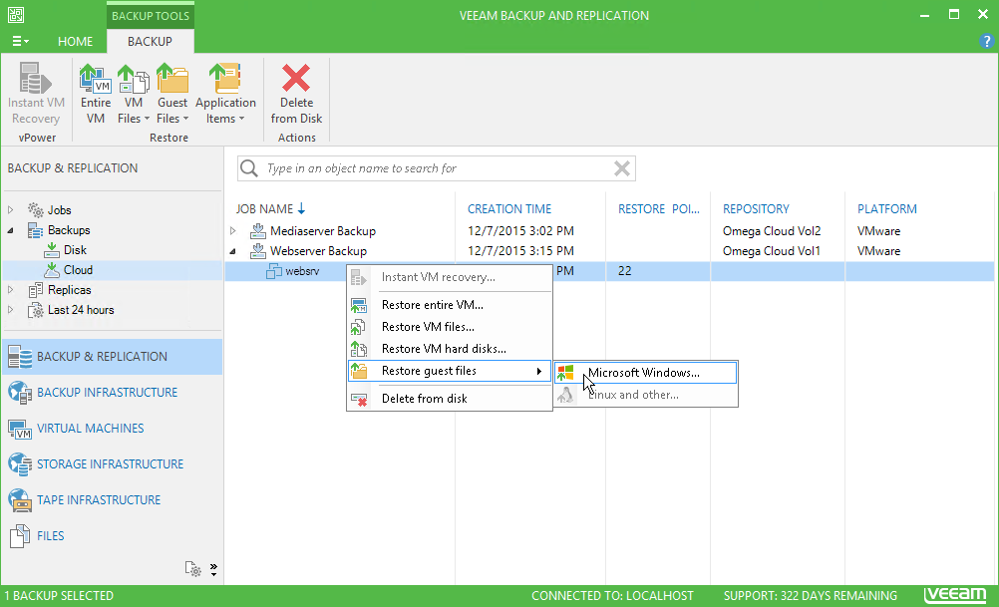The image size is (999, 607).
Task: Choose Delete from disk menu entry
Action: click(x=450, y=399)
